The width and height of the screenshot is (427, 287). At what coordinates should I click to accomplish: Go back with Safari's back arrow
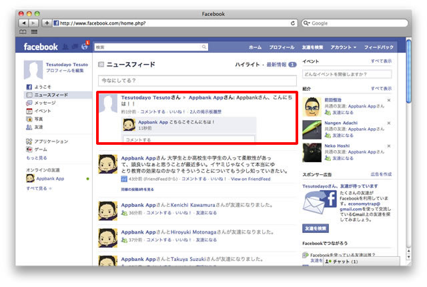[x=24, y=23]
